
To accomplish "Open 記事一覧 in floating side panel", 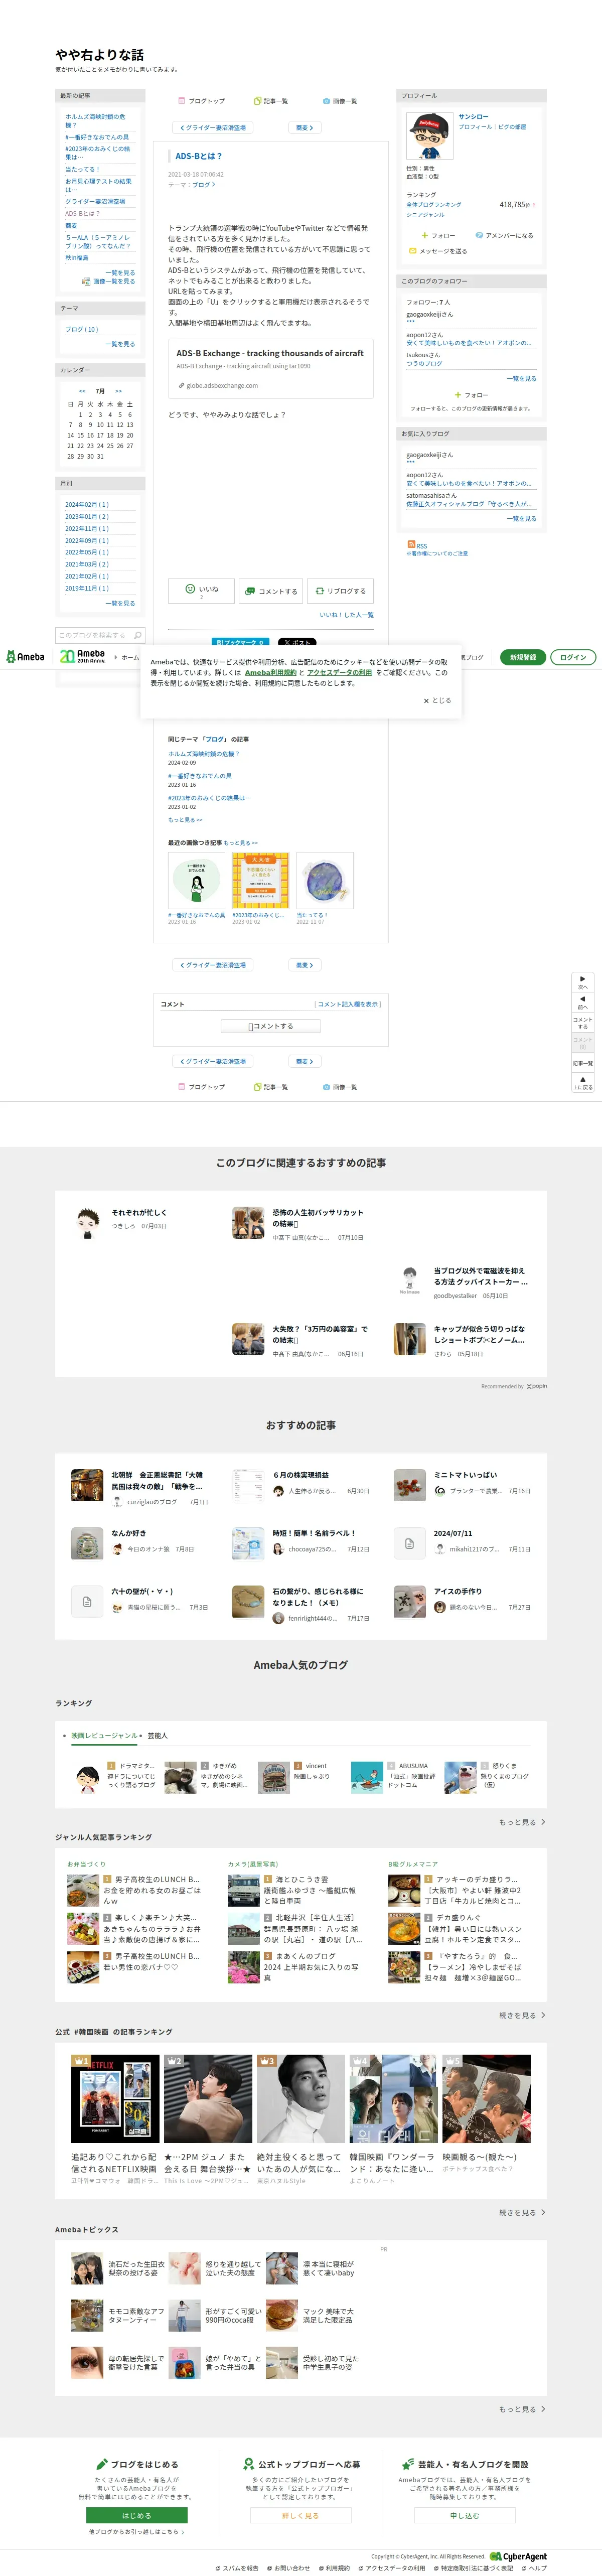I will tap(583, 1063).
